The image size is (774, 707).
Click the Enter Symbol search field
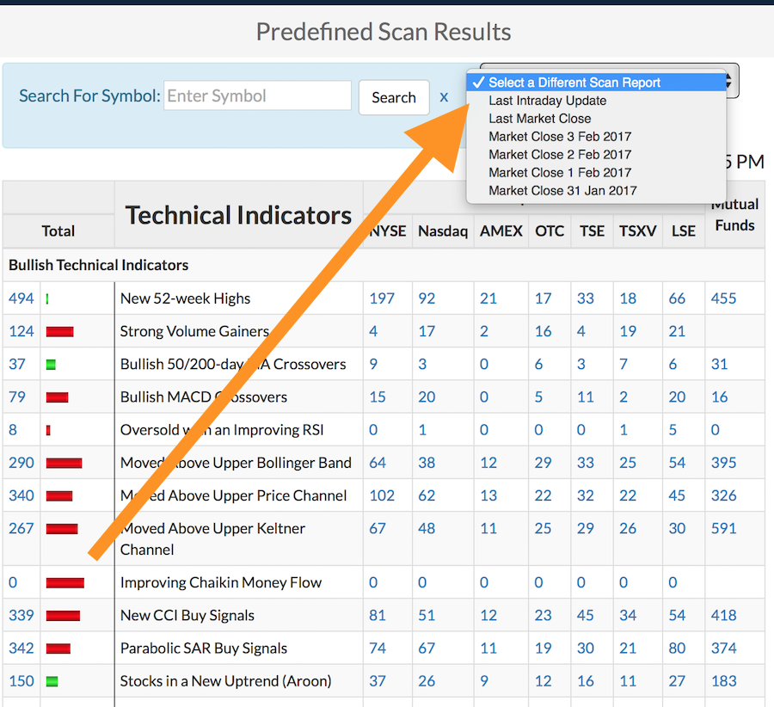pyautogui.click(x=257, y=96)
